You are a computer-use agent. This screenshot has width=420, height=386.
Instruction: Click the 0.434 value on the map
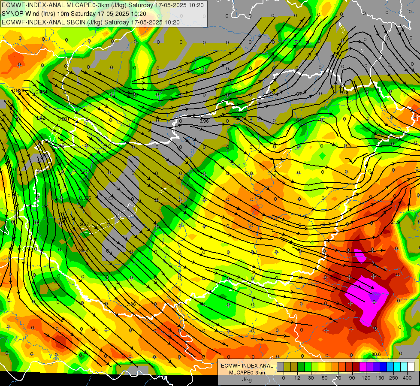point(42,92)
